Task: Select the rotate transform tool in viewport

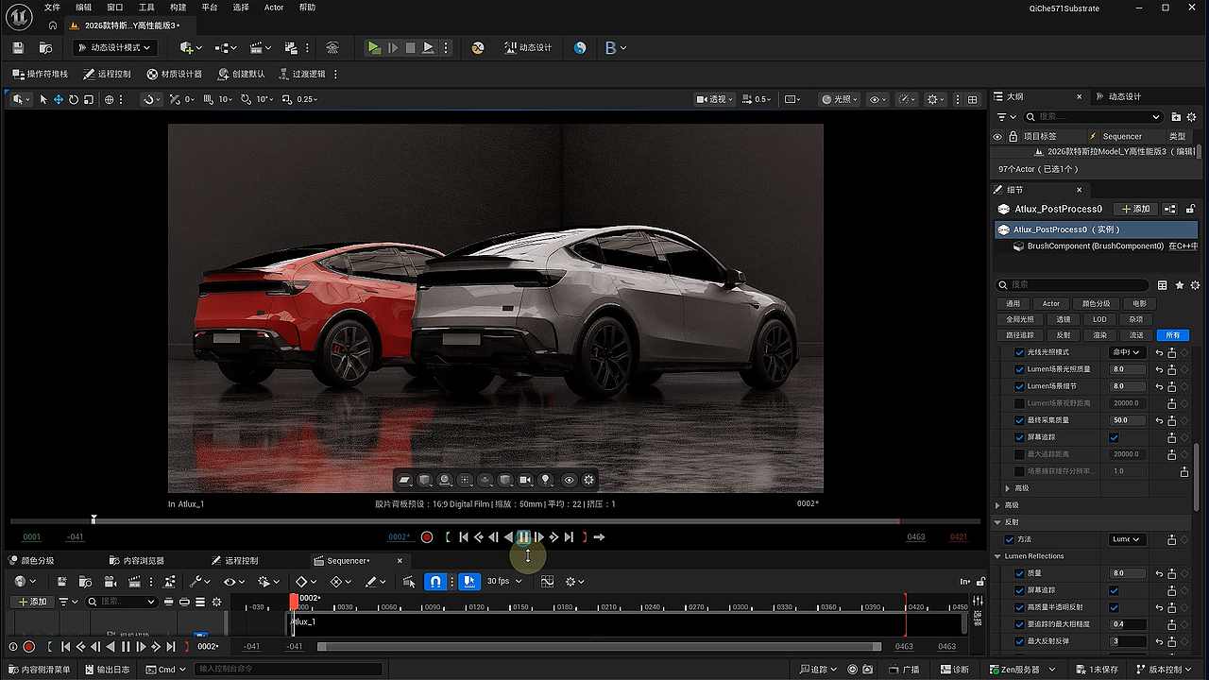Action: pos(74,99)
